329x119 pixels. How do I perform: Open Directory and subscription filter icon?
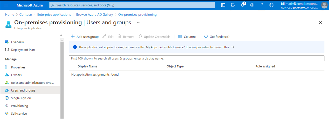tap(233, 5)
